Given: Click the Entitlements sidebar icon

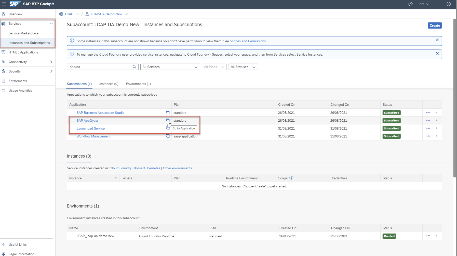Looking at the screenshot, I should pyautogui.click(x=4, y=81).
